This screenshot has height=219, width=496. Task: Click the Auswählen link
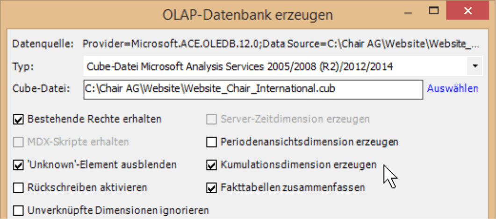click(x=453, y=88)
